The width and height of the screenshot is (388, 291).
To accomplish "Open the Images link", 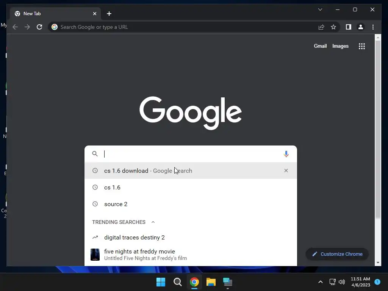I will 340,46.
